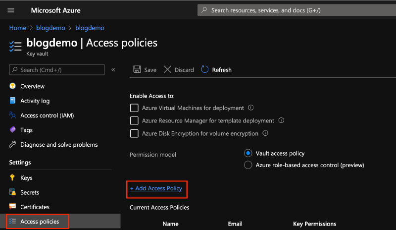Open Access control (IAM) in the sidebar
Image resolution: width=396 pixels, height=230 pixels.
(47, 115)
